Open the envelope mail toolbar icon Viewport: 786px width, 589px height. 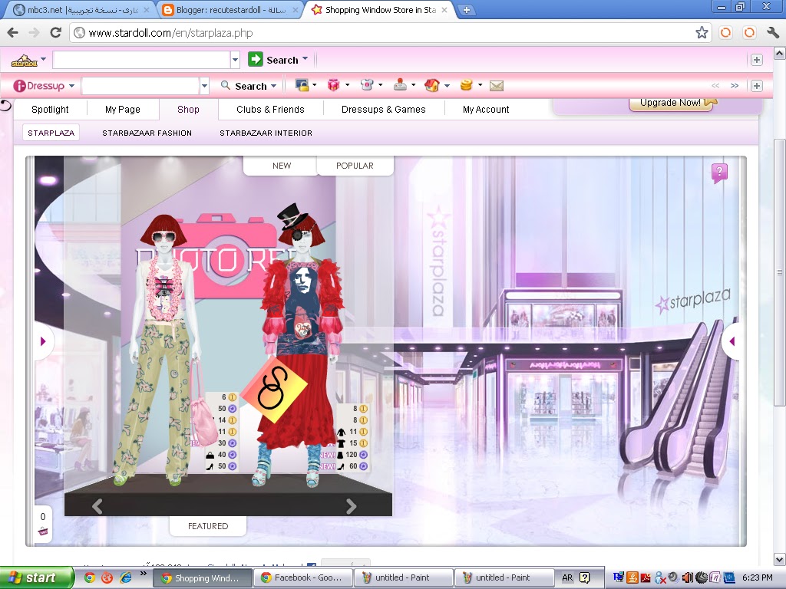point(497,86)
